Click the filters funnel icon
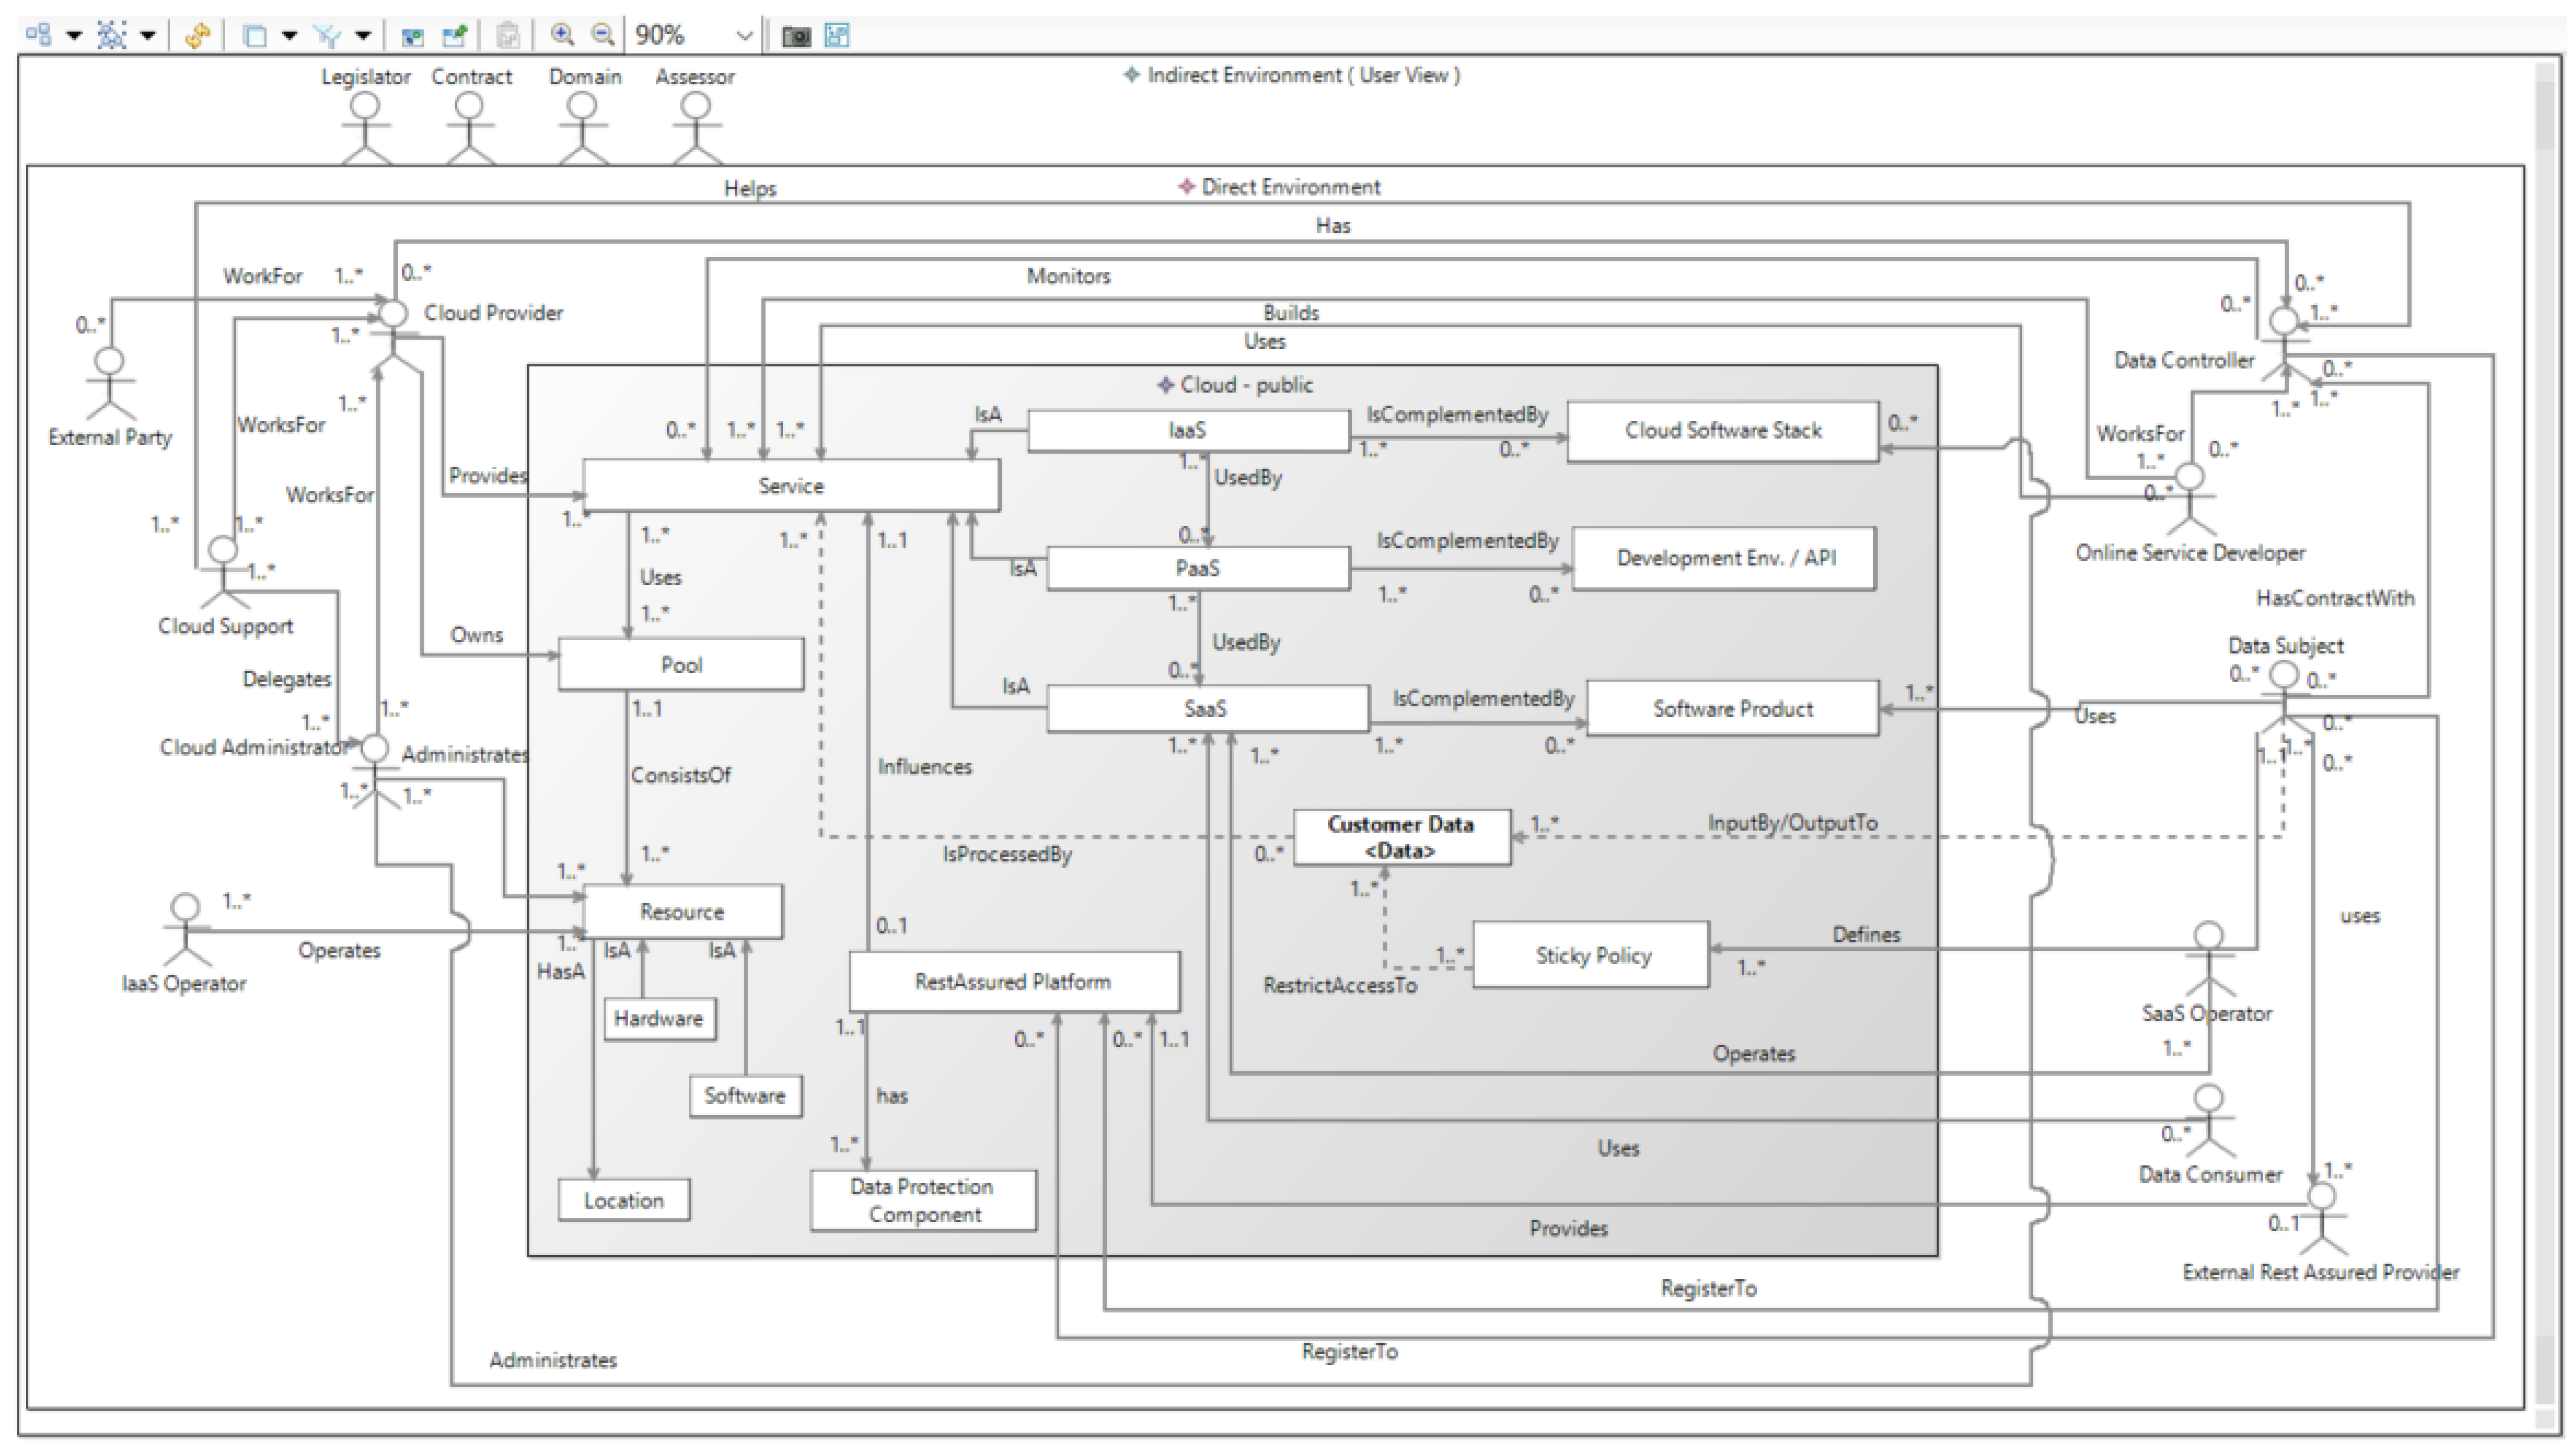Screen dimensions: 2576x1452 pyautogui.click(x=327, y=36)
